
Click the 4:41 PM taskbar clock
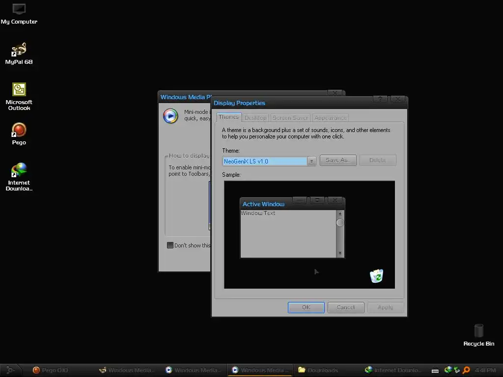coord(485,370)
